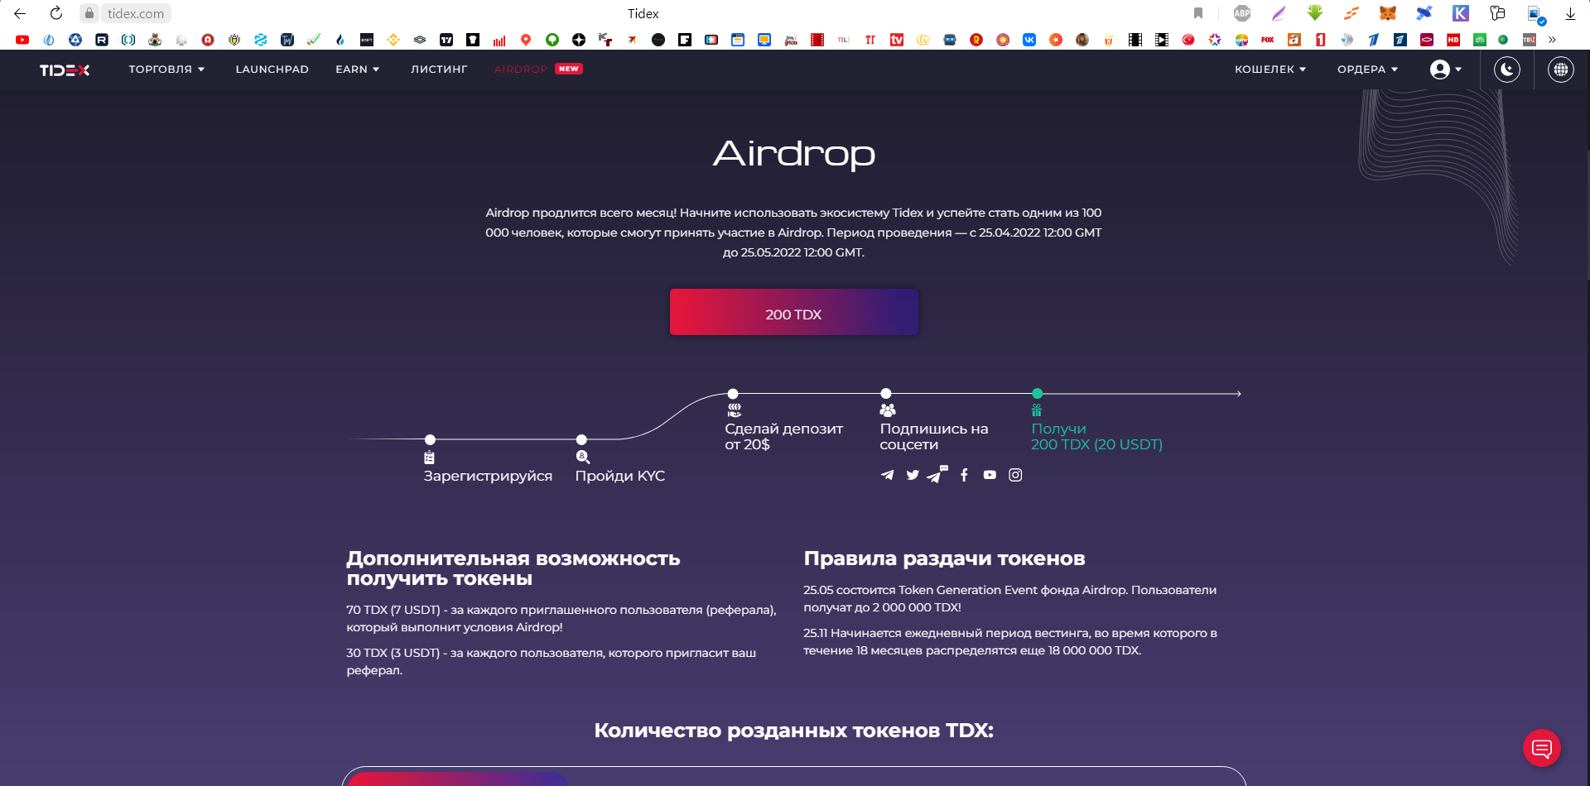Show more bookmarks with the chevron
The image size is (1590, 786).
tap(1552, 40)
